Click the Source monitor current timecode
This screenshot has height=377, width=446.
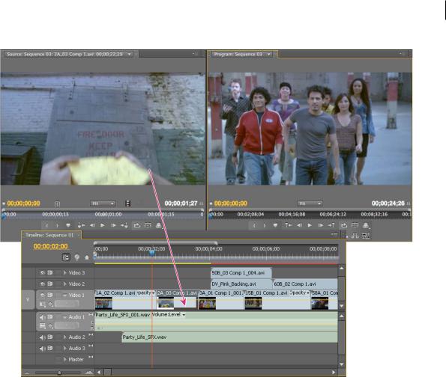pyautogui.click(x=23, y=203)
